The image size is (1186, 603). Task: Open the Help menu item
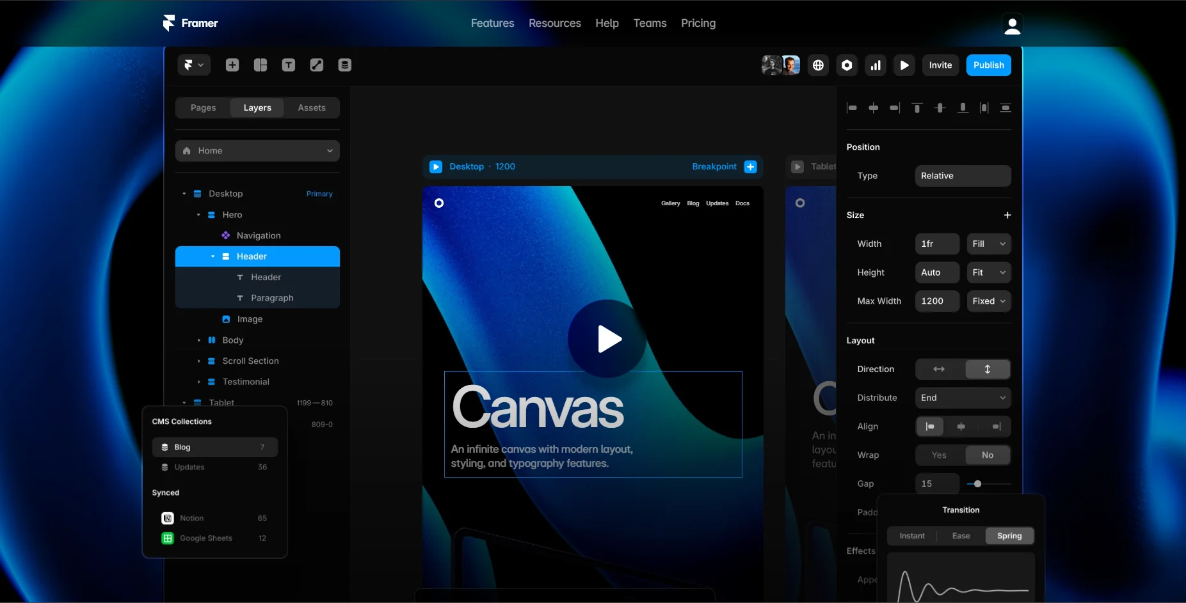(x=607, y=23)
